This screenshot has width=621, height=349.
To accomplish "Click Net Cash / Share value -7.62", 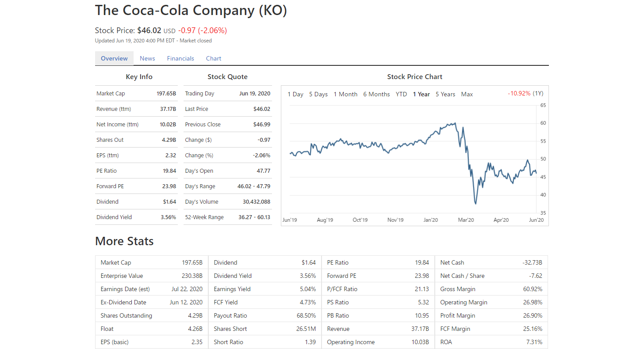I will pyautogui.click(x=536, y=276).
